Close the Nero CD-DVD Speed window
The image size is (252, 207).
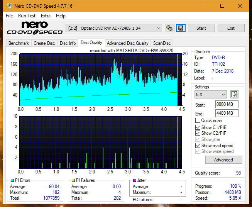240,6
